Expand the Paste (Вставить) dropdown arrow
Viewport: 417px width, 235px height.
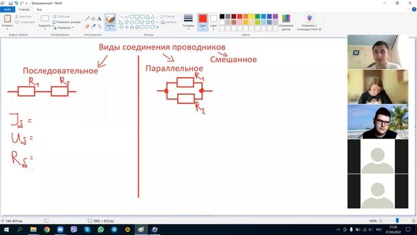point(7,28)
